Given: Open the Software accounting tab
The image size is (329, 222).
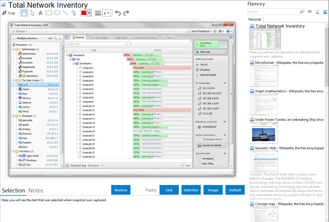Looking at the screenshot, I should tap(143, 38).
